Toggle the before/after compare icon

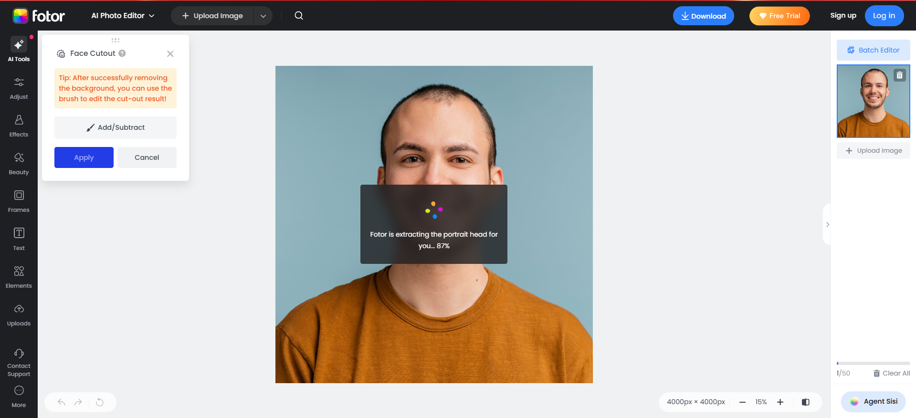(806, 402)
